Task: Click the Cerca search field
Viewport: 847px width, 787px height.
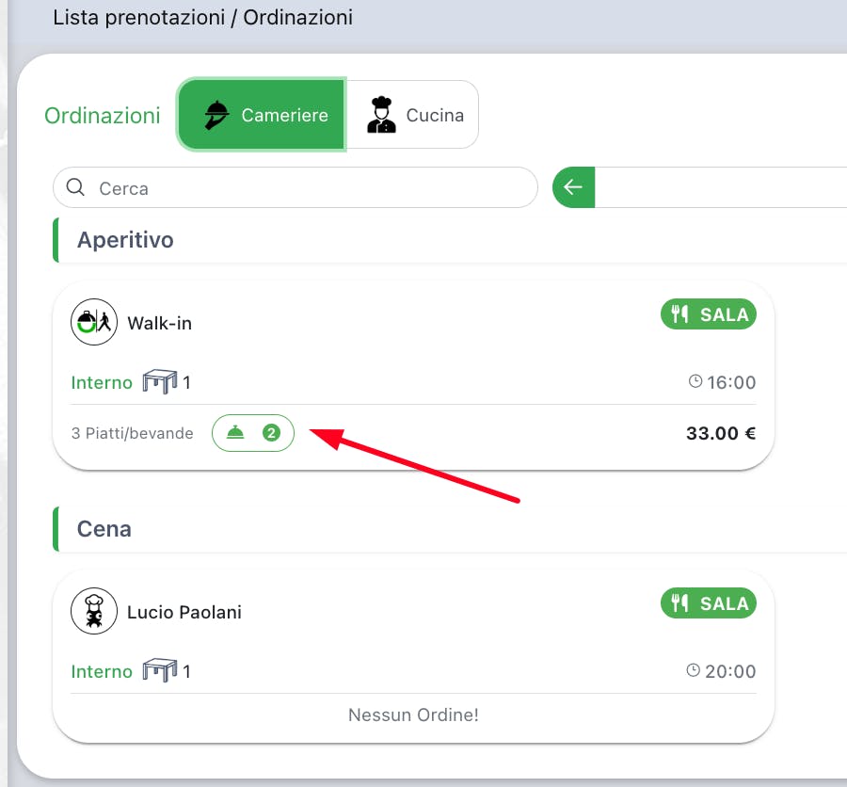Action: pos(295,187)
